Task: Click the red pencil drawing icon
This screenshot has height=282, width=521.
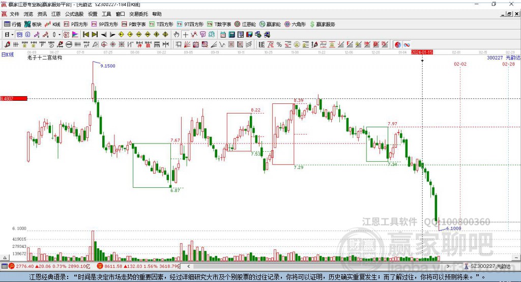Action: click(x=7, y=45)
